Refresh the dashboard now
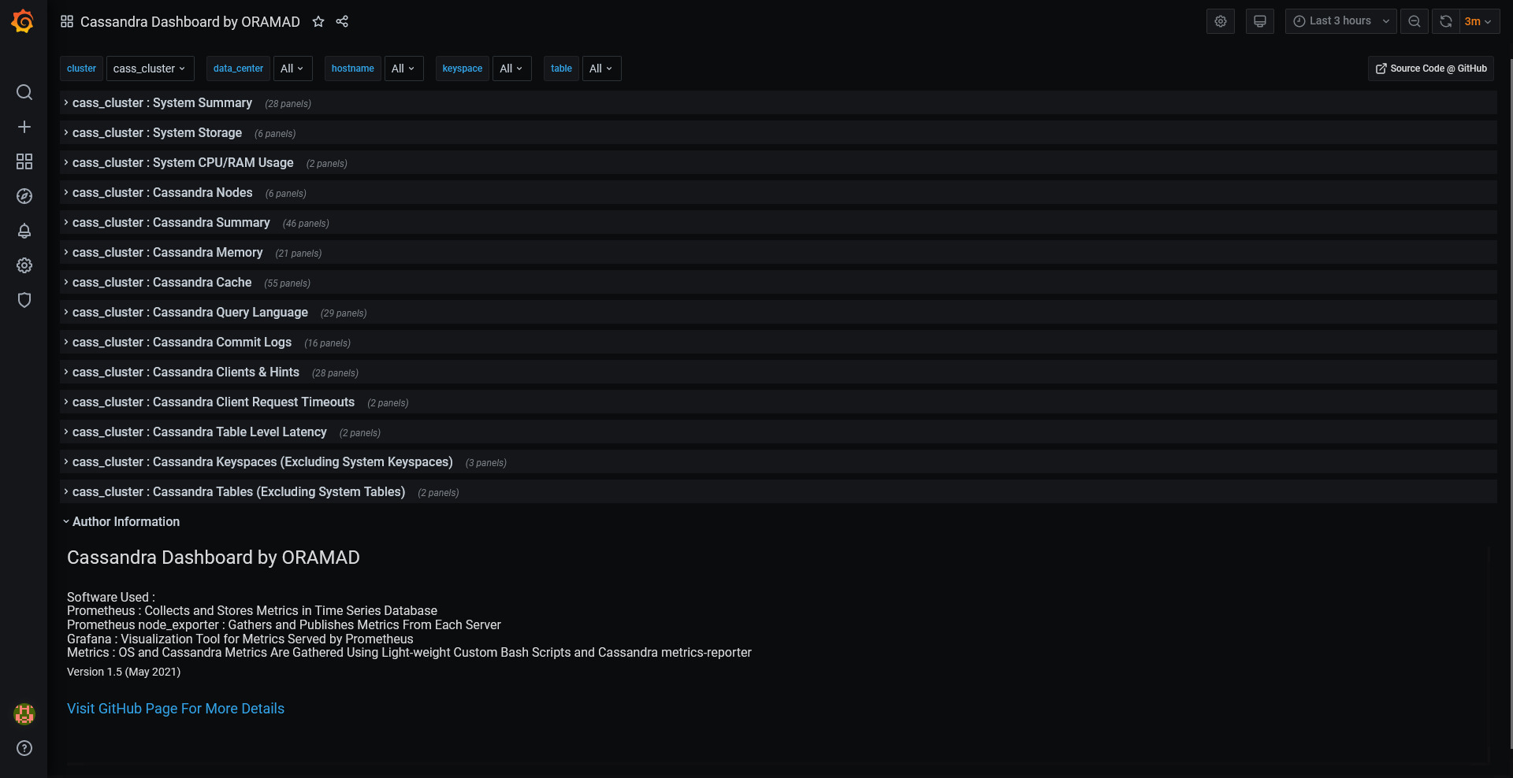The width and height of the screenshot is (1513, 778). tap(1446, 21)
